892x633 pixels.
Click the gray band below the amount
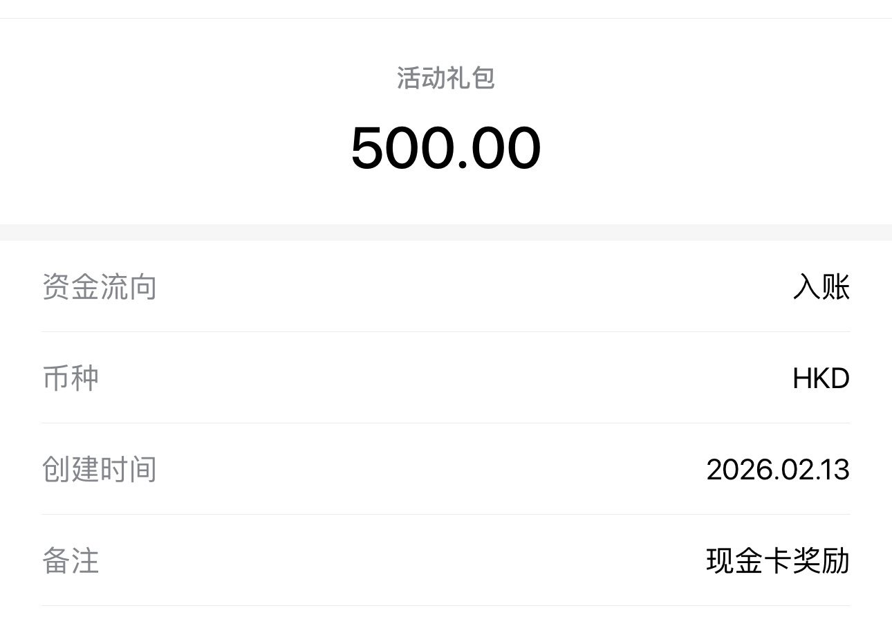pos(446,232)
